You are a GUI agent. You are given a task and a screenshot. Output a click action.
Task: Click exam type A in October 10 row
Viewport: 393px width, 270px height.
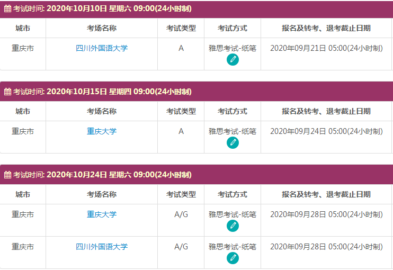point(181,48)
